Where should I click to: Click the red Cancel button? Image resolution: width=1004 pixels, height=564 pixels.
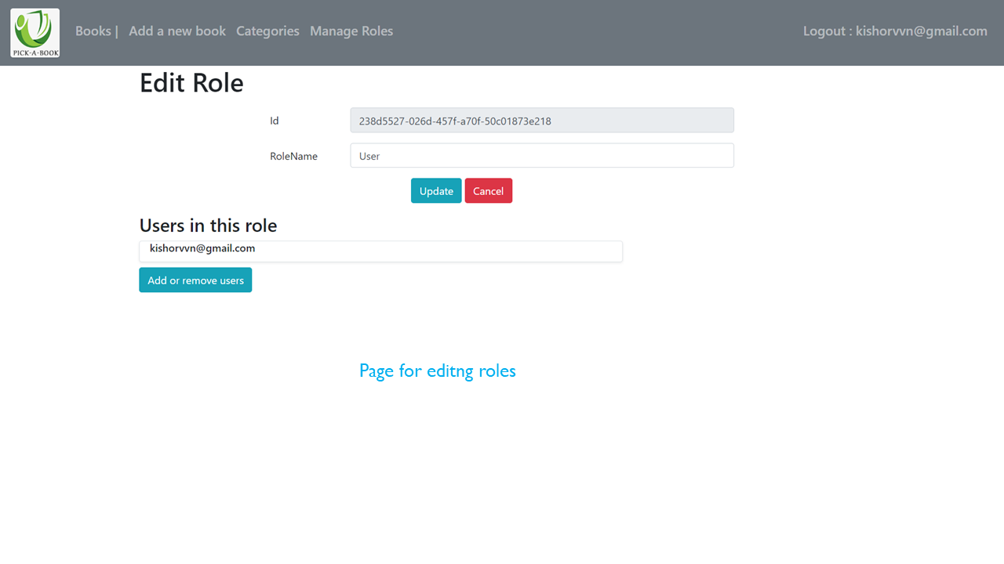tap(488, 191)
